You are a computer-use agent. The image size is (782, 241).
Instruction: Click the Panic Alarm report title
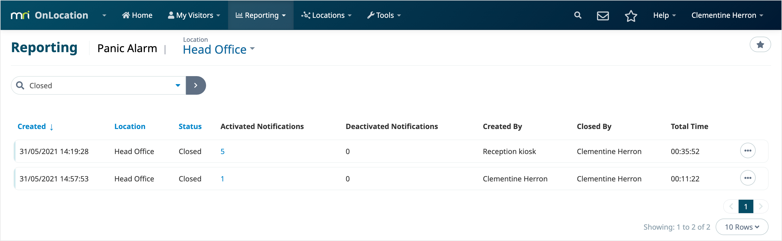(127, 48)
